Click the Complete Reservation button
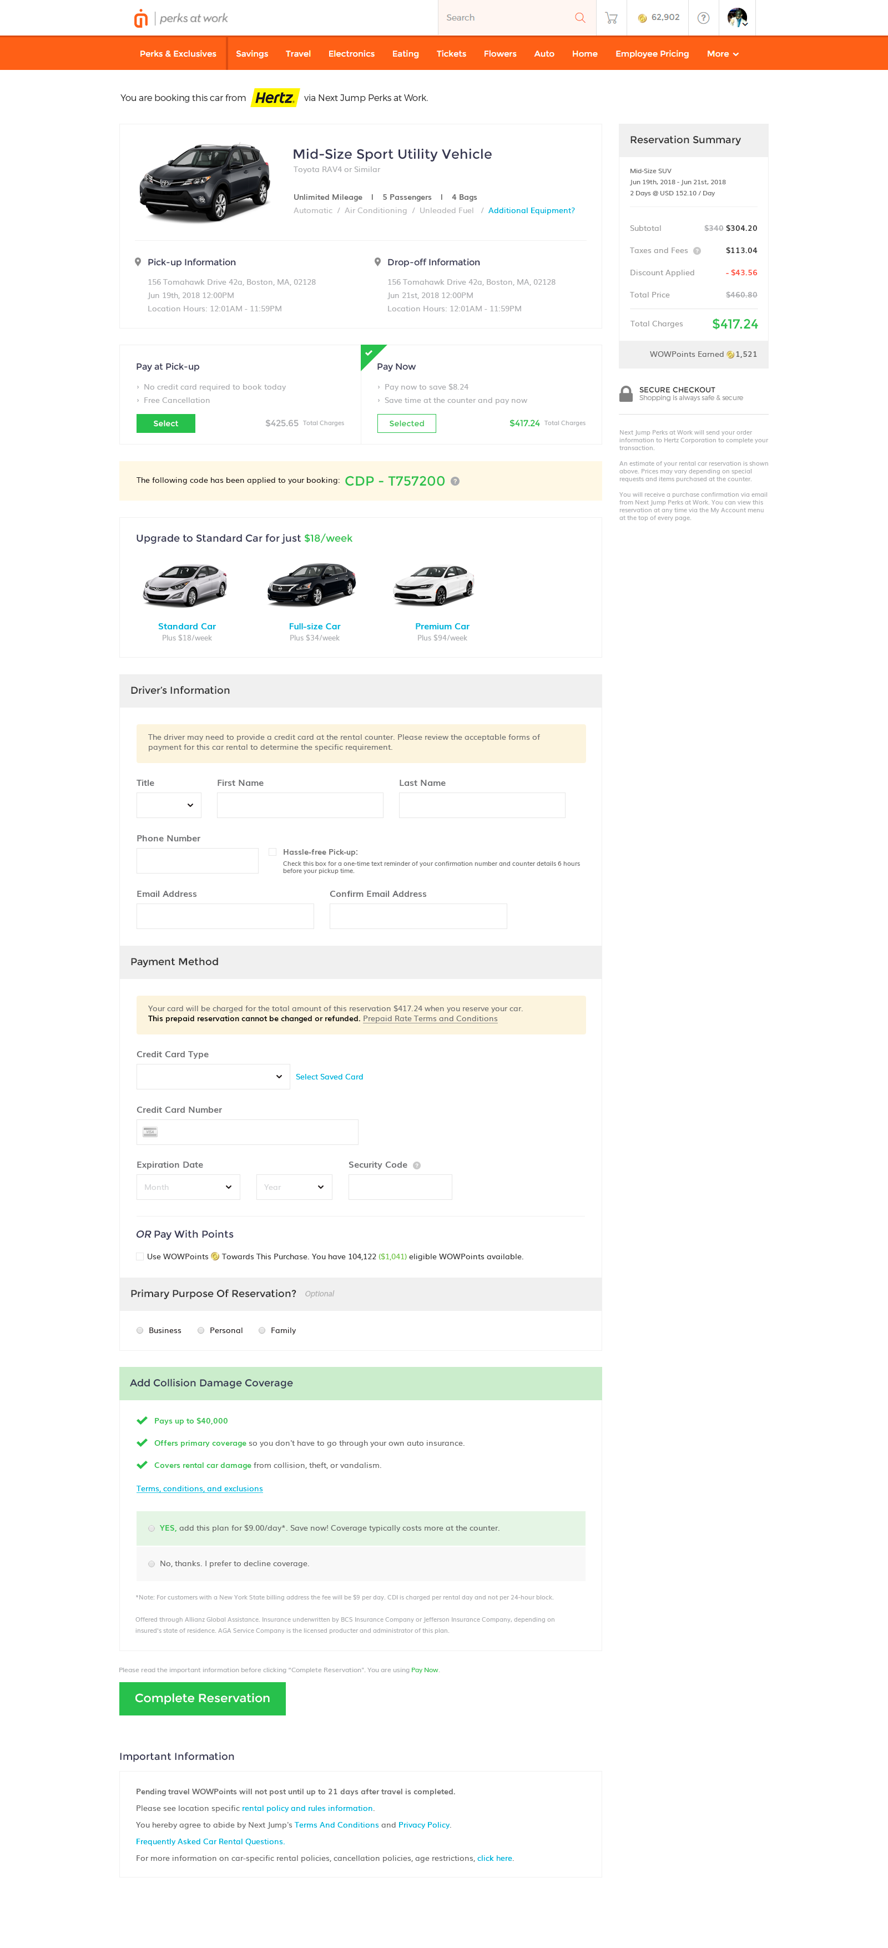Screen dimensions: 888x1948 (202, 1698)
